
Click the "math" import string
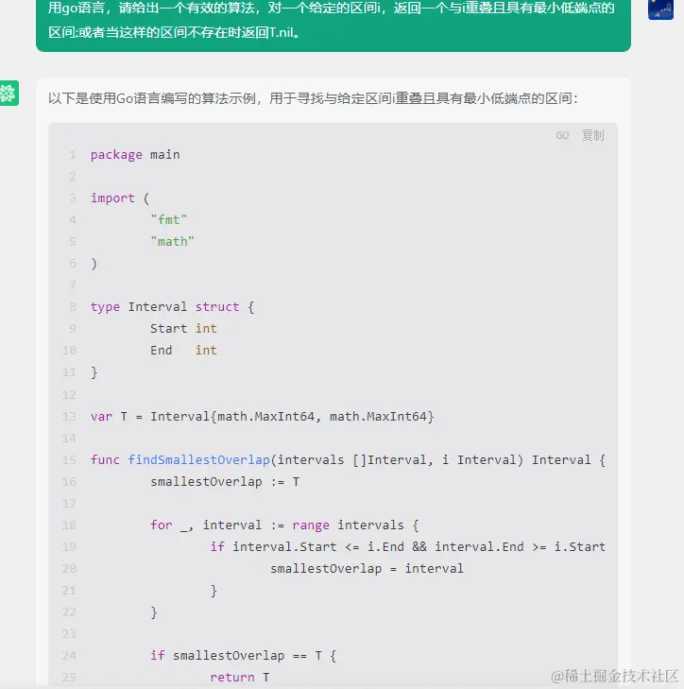(x=172, y=242)
